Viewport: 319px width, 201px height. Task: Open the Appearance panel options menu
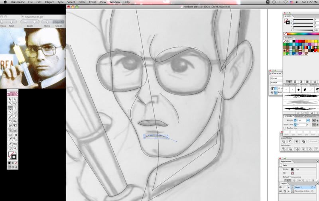pyautogui.click(x=317, y=162)
